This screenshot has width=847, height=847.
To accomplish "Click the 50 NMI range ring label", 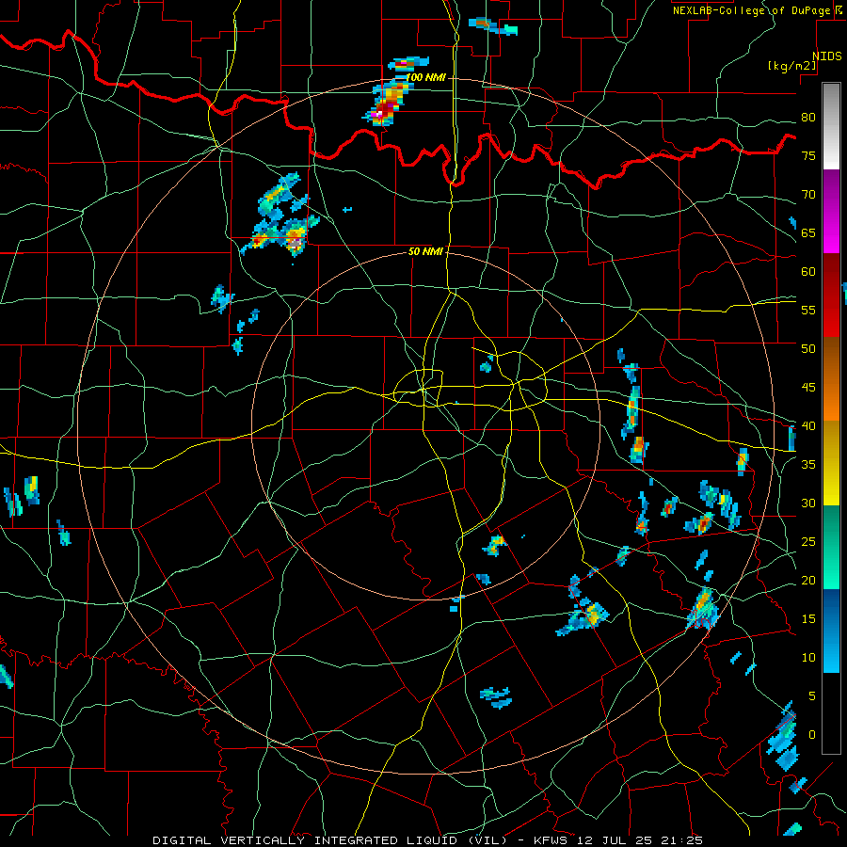I will pos(425,251).
